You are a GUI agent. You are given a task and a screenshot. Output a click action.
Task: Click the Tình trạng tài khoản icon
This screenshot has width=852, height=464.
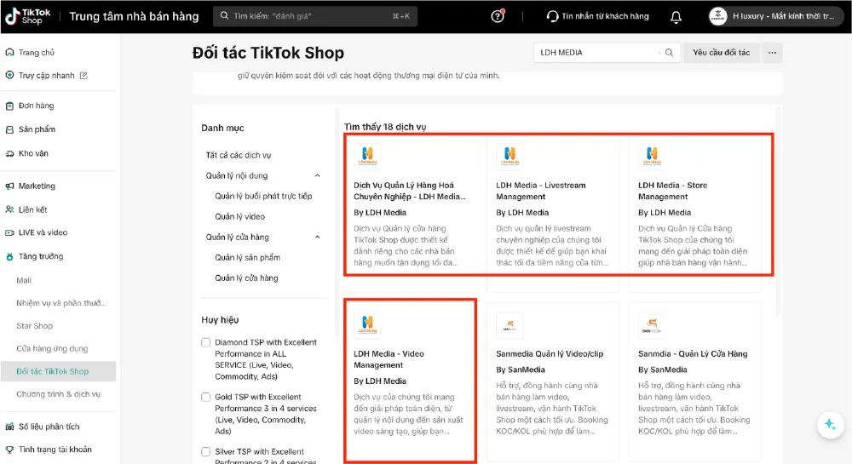click(x=9, y=450)
